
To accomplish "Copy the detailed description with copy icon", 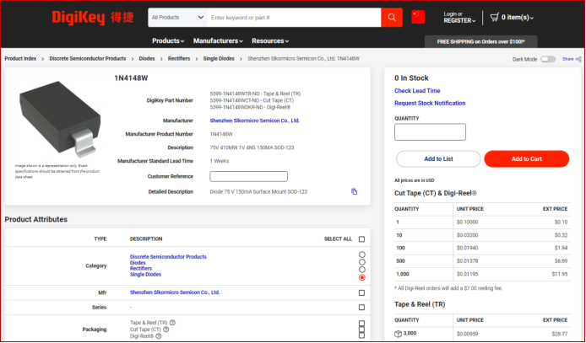I will tap(354, 191).
